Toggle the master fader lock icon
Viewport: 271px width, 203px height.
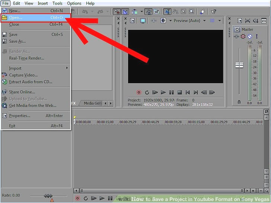click(x=239, y=102)
